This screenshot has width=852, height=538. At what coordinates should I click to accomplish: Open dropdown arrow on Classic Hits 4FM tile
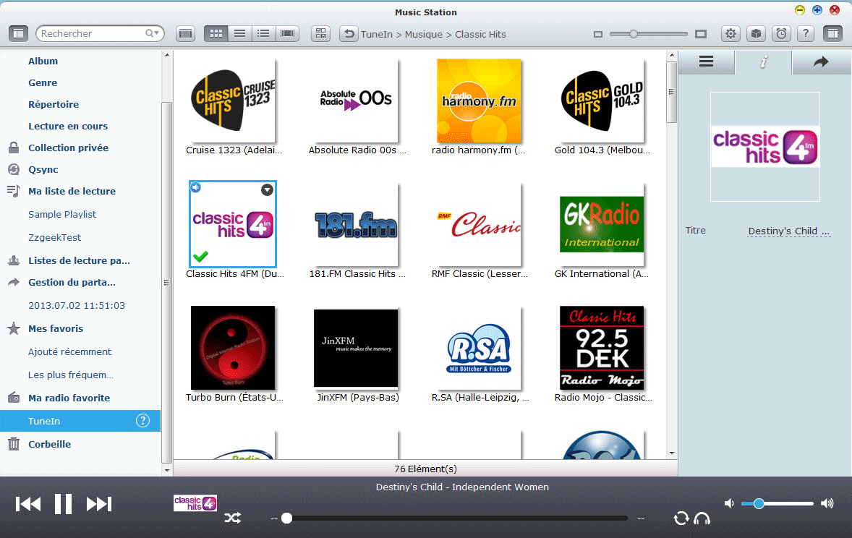(267, 189)
